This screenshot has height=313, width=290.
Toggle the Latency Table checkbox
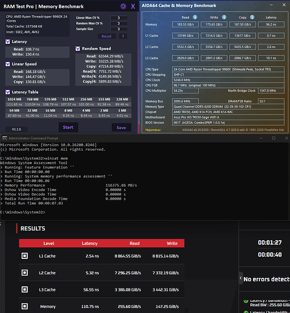(x=7, y=92)
